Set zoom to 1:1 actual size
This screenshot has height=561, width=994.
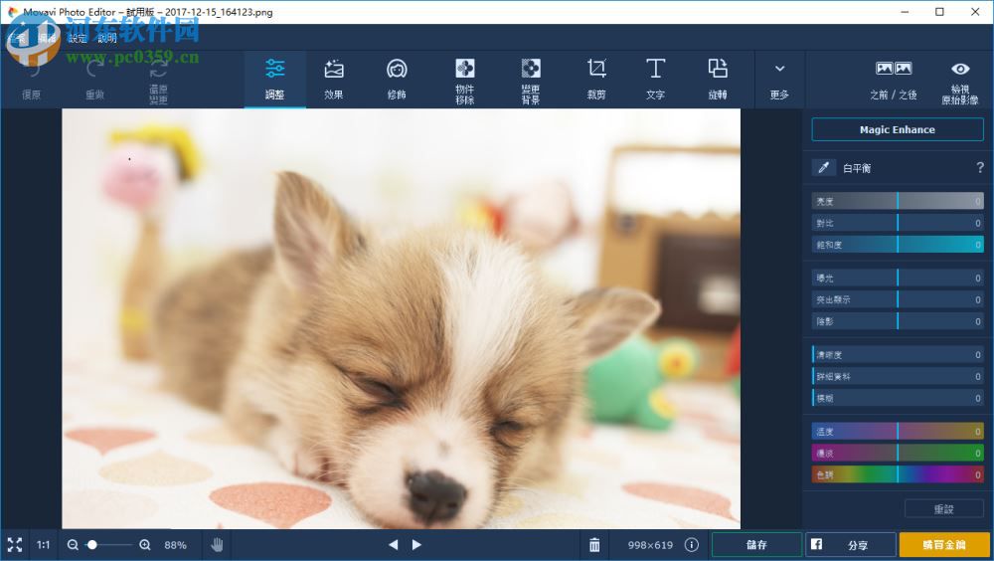[43, 544]
